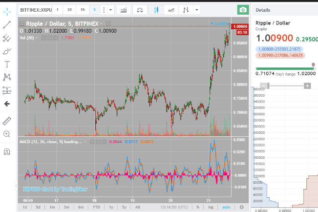This screenshot has height=212, width=318.
Task: Hide the Vol (20) indicator with eye icon
Action: coord(44,38)
